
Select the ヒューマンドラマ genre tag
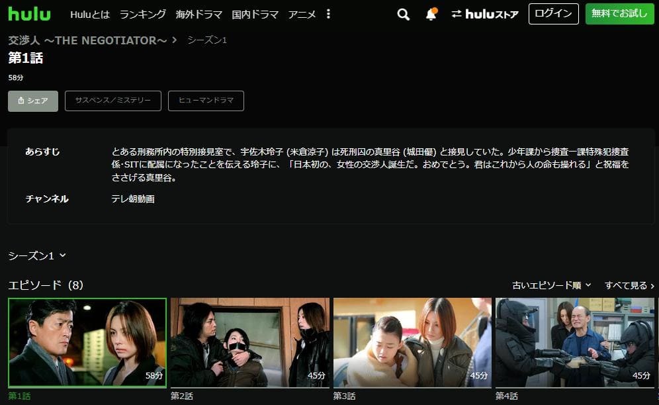point(206,101)
